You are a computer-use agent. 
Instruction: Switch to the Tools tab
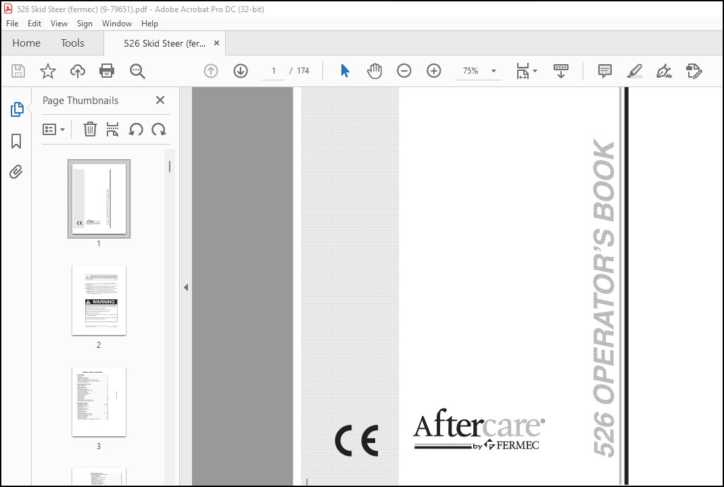pos(72,43)
